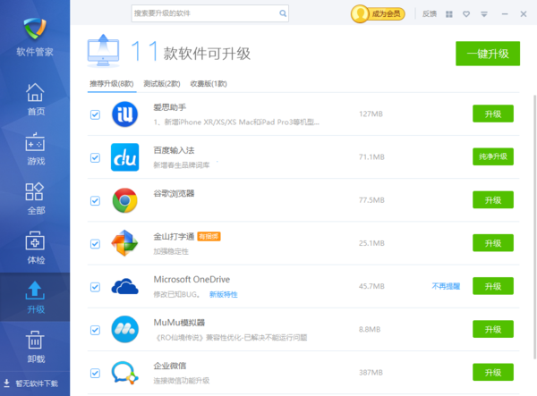This screenshot has width=537, height=396.
Task: Click the 谷歌浏览器 name text
Action: pyautogui.click(x=174, y=194)
